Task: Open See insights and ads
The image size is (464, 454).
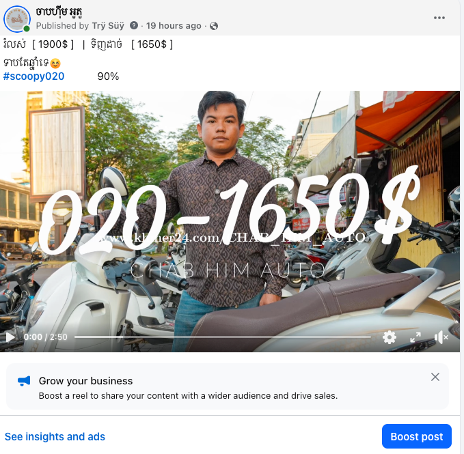Action: (55, 436)
